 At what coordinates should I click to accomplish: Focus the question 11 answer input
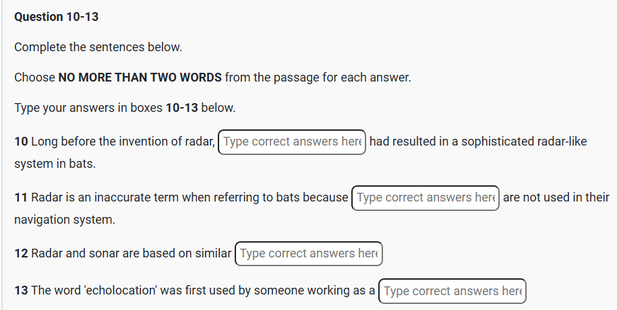[425, 198]
